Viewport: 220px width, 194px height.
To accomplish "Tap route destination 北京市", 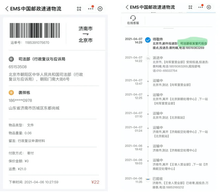I will tap(86, 40).
